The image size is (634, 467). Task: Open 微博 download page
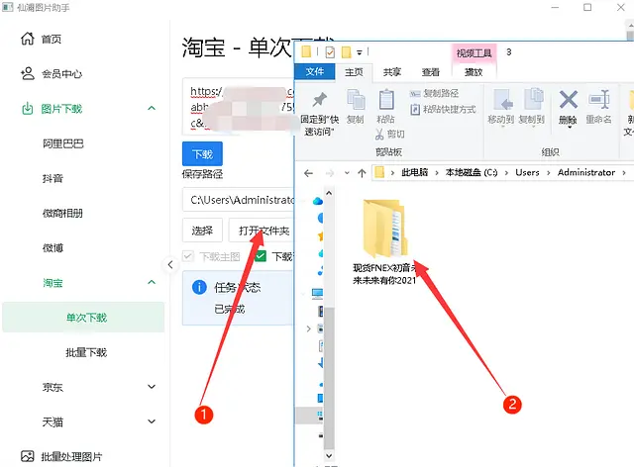[x=53, y=248]
